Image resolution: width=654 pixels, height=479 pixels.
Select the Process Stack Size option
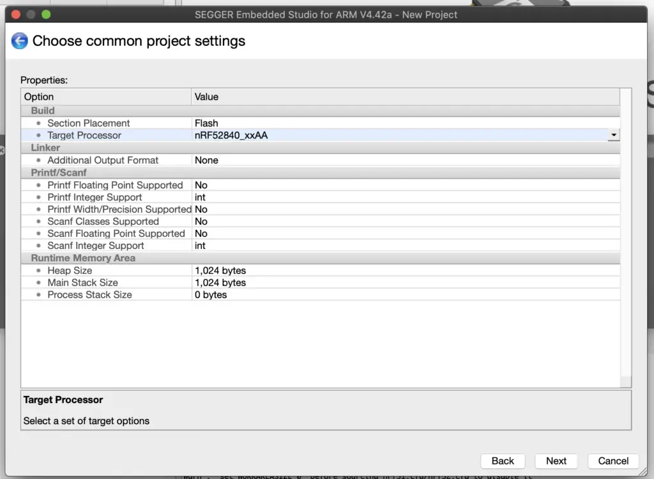point(89,294)
